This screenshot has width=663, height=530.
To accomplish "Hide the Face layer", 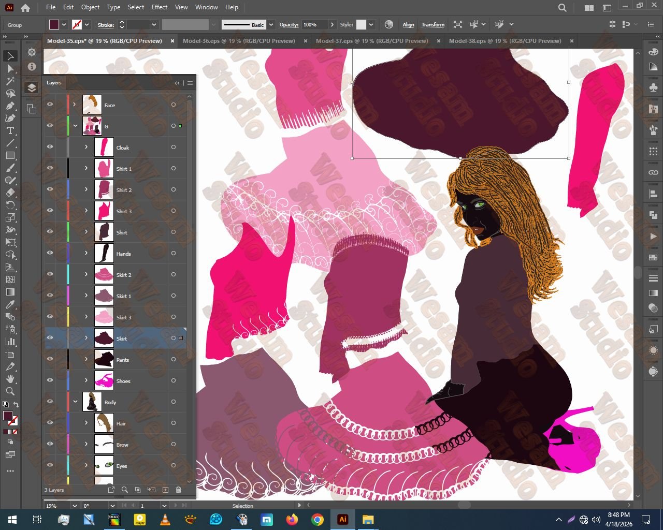I will coord(50,105).
